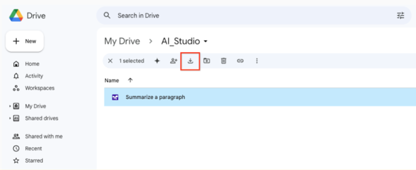The width and height of the screenshot is (416, 170).
Task: Select My Drive in the sidebar
Action: (35, 106)
